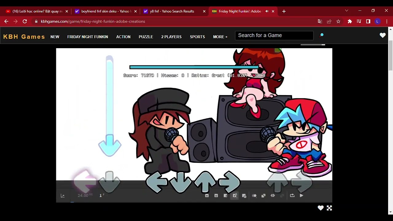This screenshot has height=221, width=393.
Task: Focus the Search for a Game field
Action: (x=274, y=36)
